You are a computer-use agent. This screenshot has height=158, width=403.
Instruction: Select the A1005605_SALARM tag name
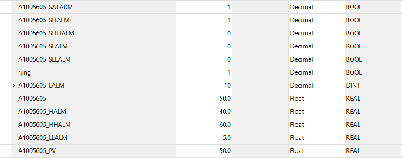(45, 7)
